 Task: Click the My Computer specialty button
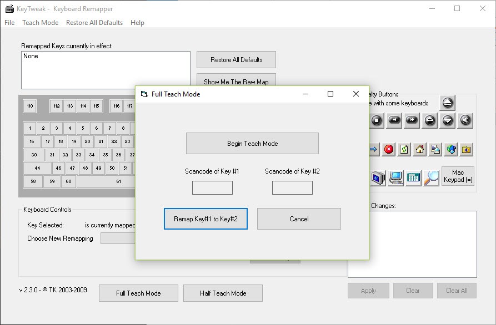point(395,178)
